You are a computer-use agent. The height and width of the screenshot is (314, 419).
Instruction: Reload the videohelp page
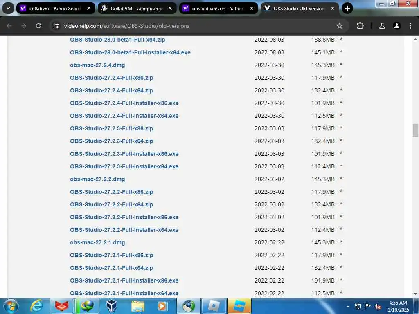point(38,26)
